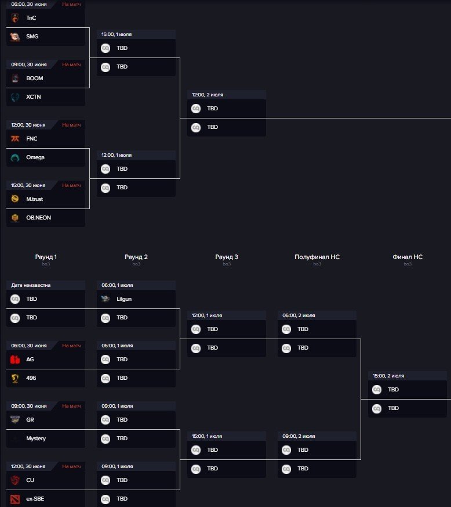This screenshot has width=451, height=507.
Task: Click the SMG team logo icon
Action: (15, 37)
